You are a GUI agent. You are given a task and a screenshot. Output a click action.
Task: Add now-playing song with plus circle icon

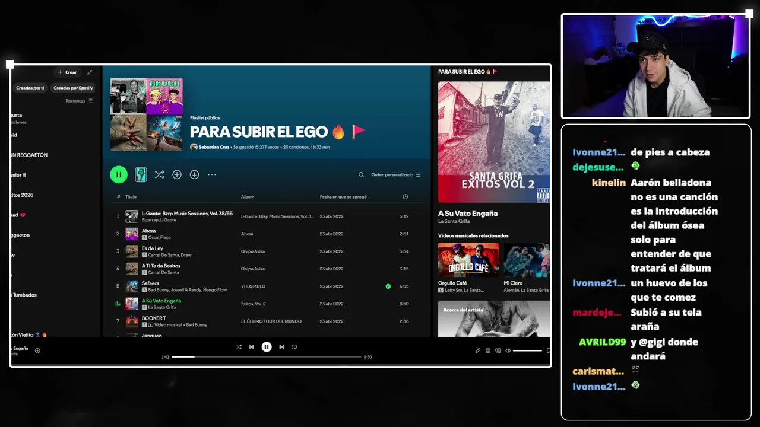pyautogui.click(x=37, y=350)
